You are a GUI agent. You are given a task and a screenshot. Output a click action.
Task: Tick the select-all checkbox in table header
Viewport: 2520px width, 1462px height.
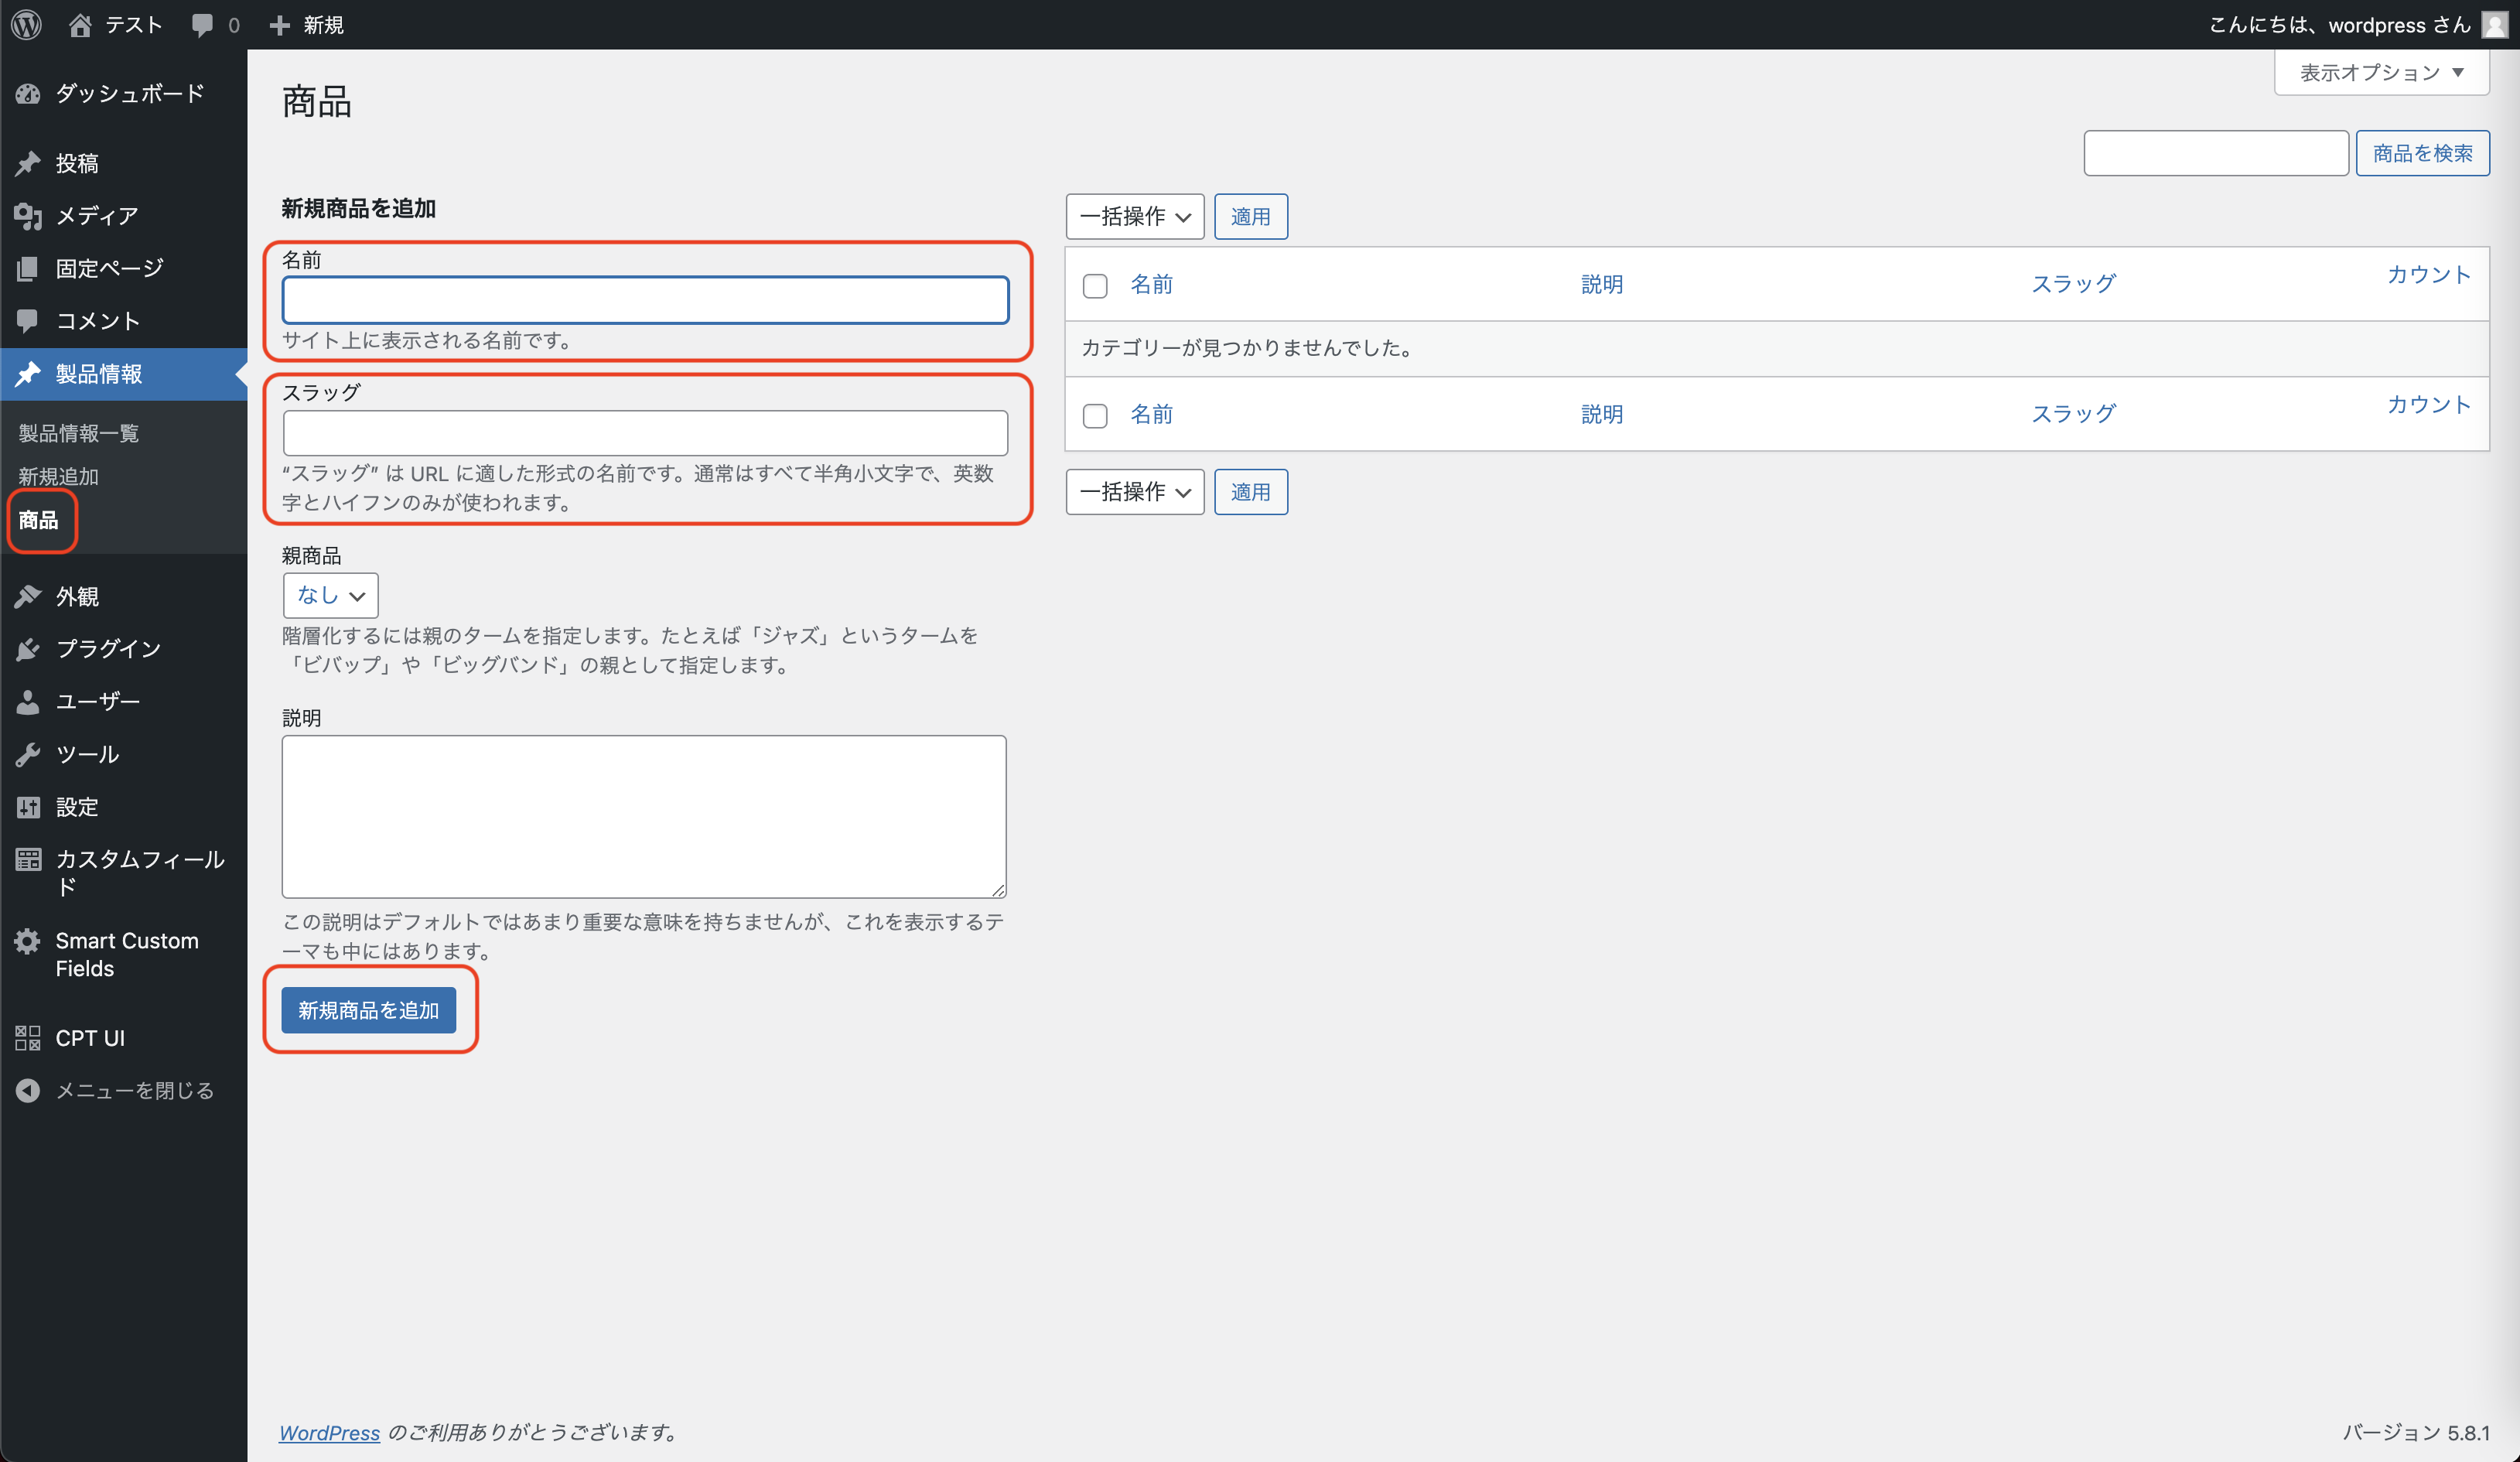coord(1095,286)
